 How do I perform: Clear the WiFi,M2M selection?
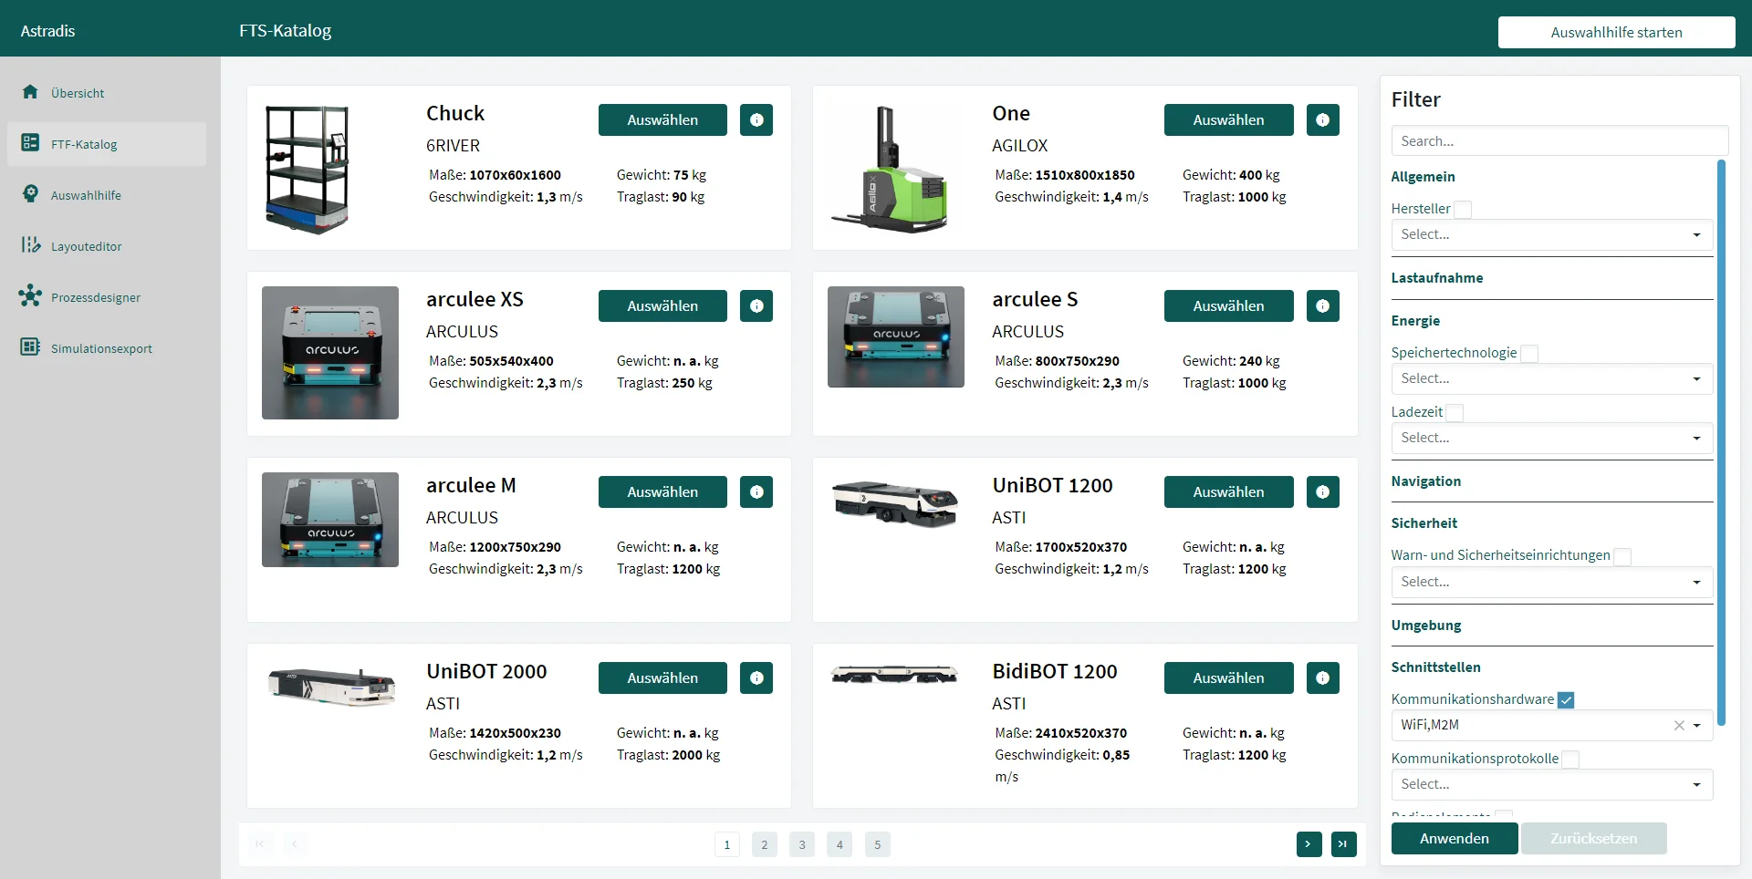tap(1678, 726)
